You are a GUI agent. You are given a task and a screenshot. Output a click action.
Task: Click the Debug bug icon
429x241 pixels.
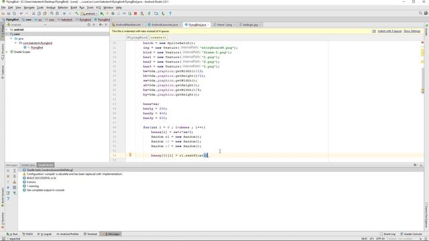[x=113, y=13]
